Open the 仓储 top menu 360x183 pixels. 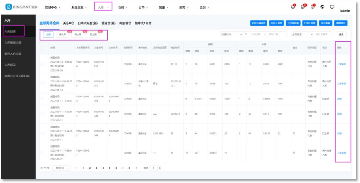(123, 7)
